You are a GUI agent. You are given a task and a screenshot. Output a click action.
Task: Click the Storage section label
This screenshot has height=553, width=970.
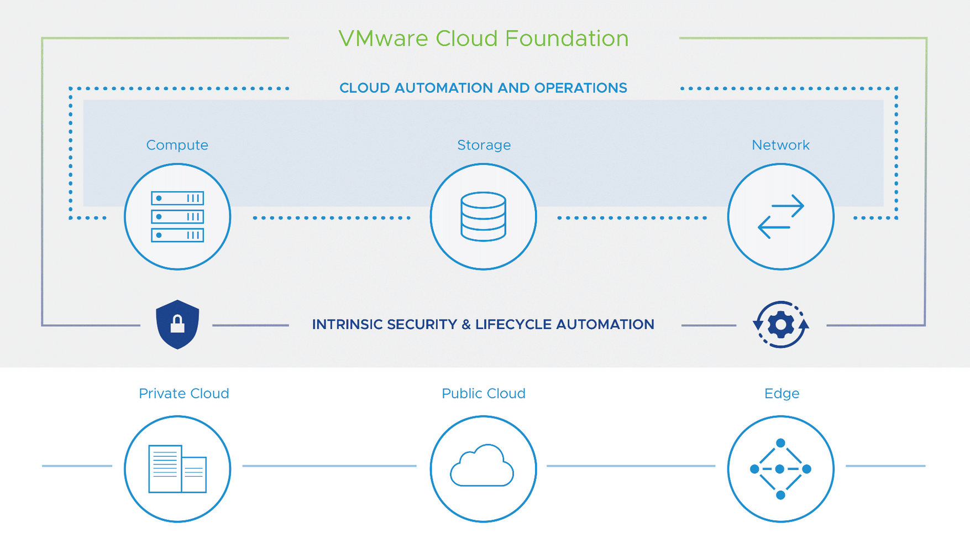(x=484, y=145)
